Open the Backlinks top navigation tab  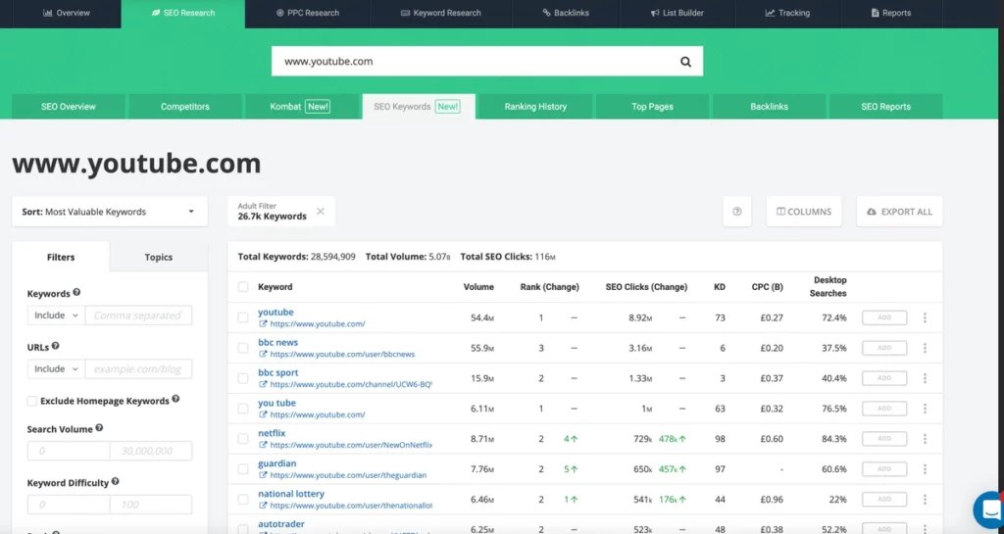[x=566, y=13]
